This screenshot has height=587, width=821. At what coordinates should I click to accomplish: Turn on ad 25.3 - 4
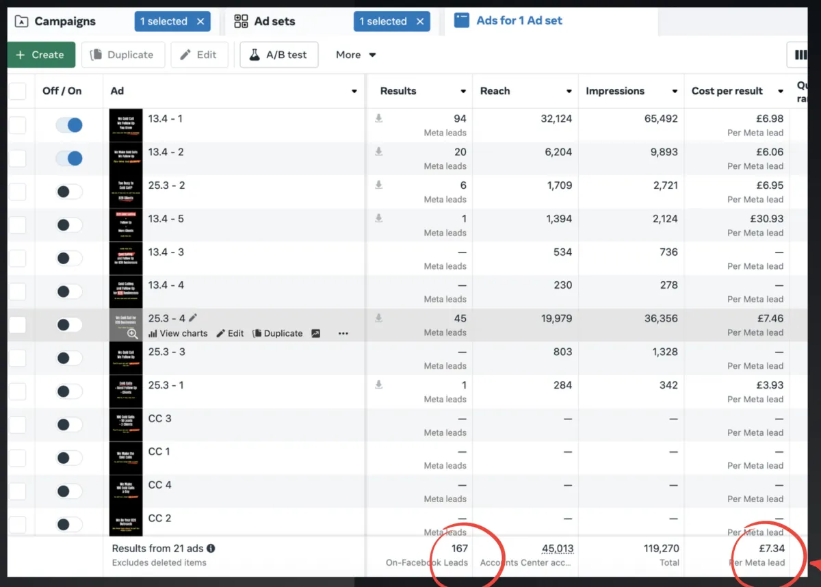[x=69, y=325]
